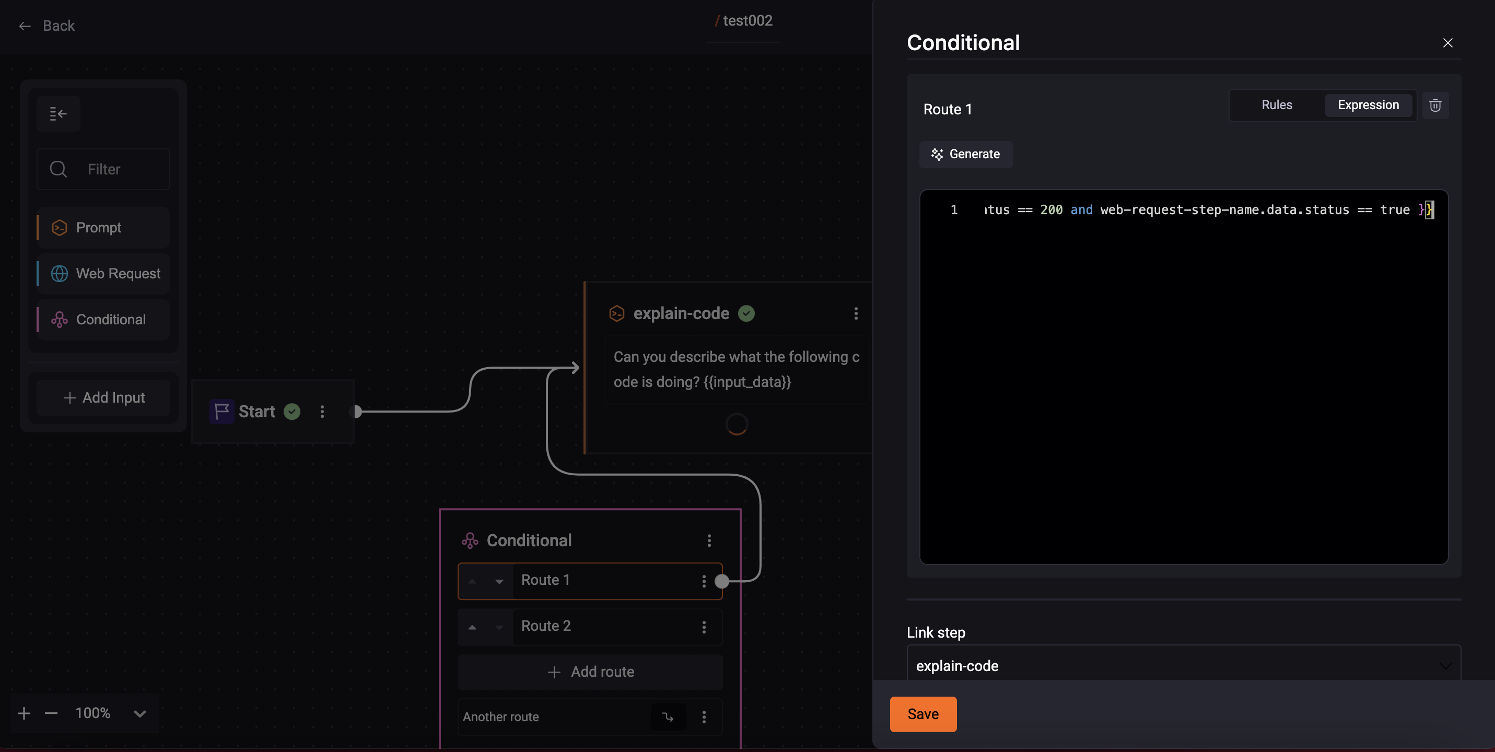Viewport: 1495px width, 752px height.
Task: Keep Expression mode selected for Route 1
Action: (x=1369, y=105)
